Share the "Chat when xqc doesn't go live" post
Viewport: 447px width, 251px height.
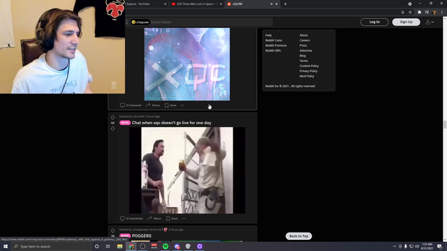[x=154, y=218]
